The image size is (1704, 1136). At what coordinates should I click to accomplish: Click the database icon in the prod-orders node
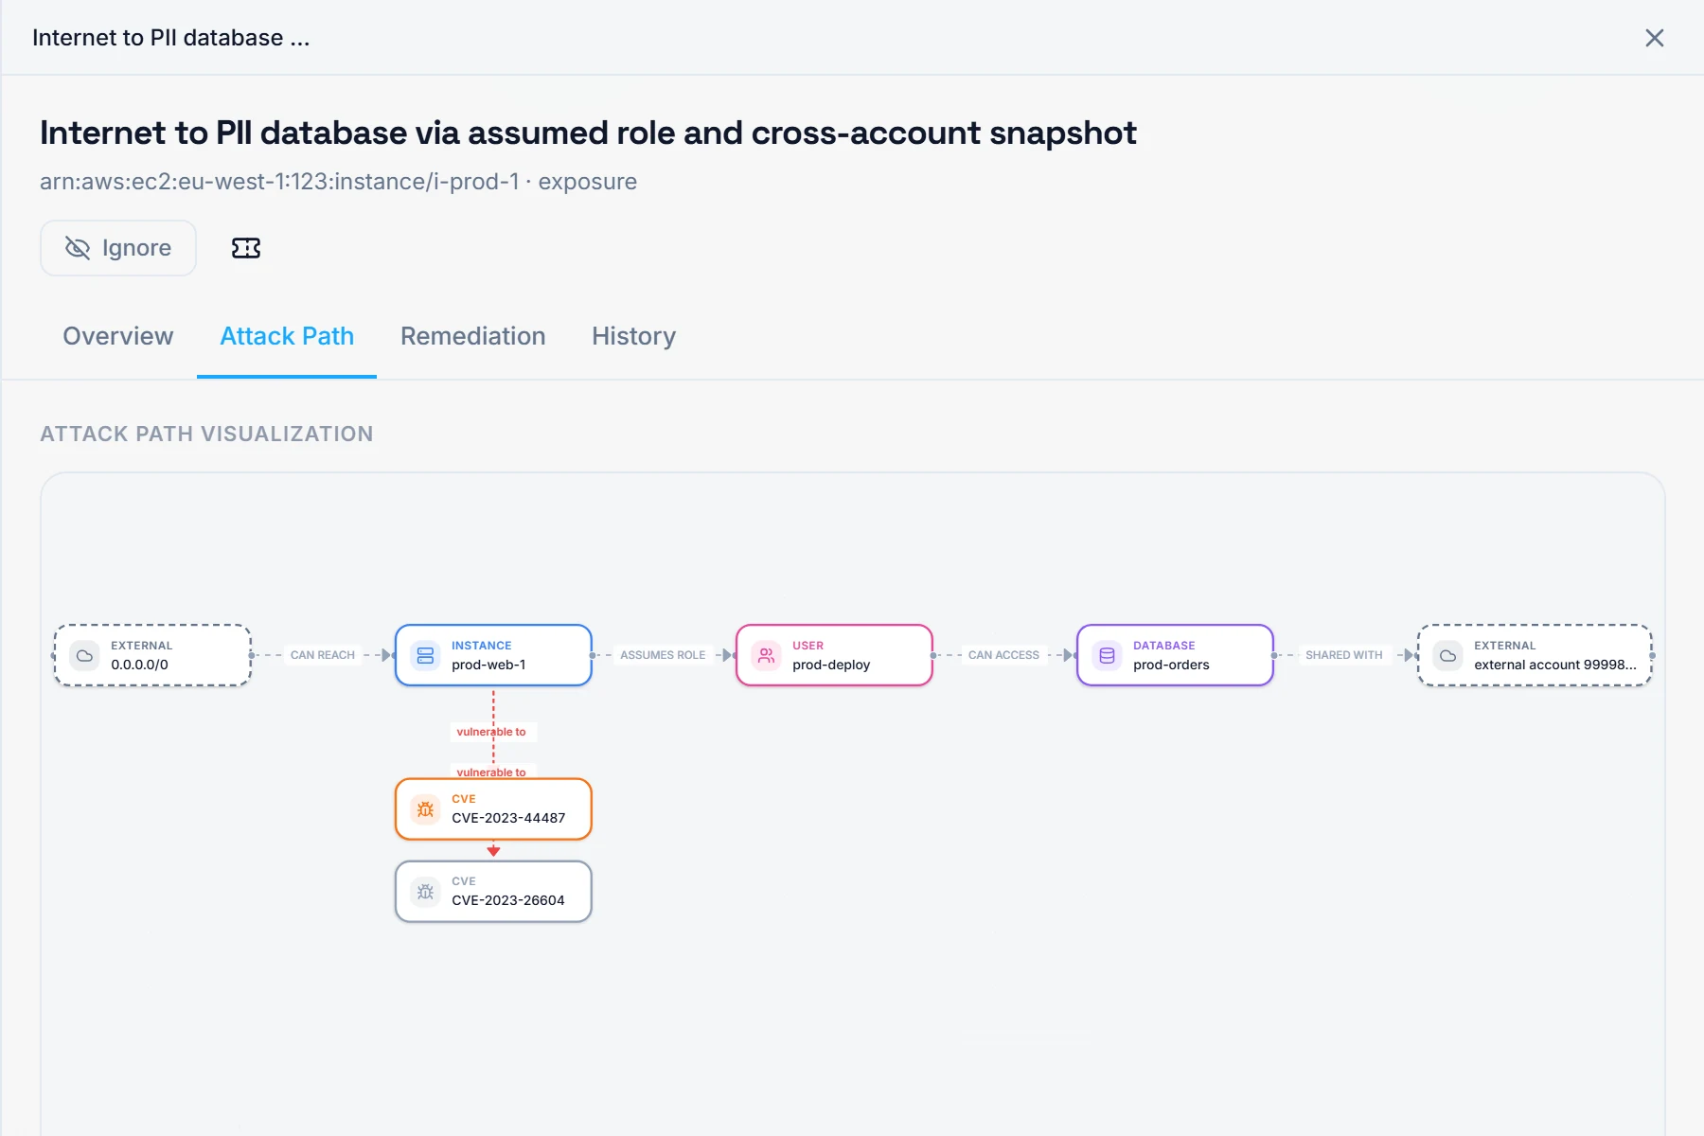1108,655
